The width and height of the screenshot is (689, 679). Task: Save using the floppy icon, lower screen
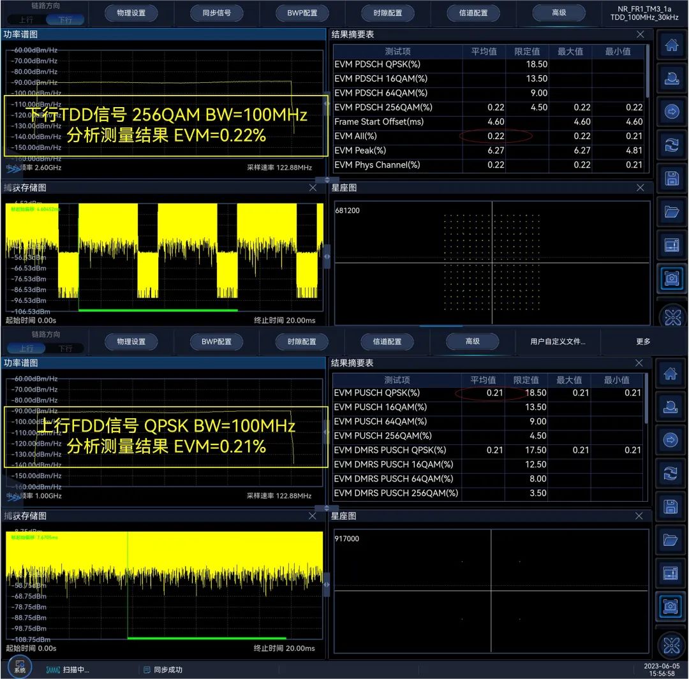click(x=670, y=507)
